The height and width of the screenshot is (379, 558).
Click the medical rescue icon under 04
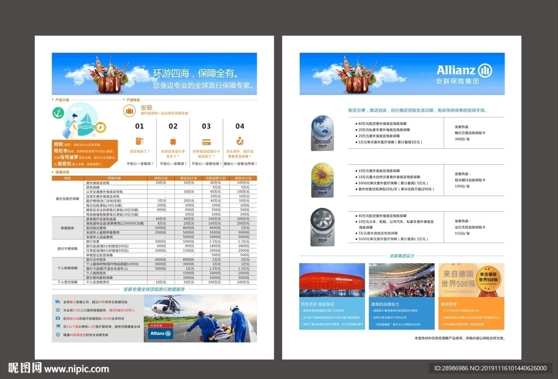(240, 141)
